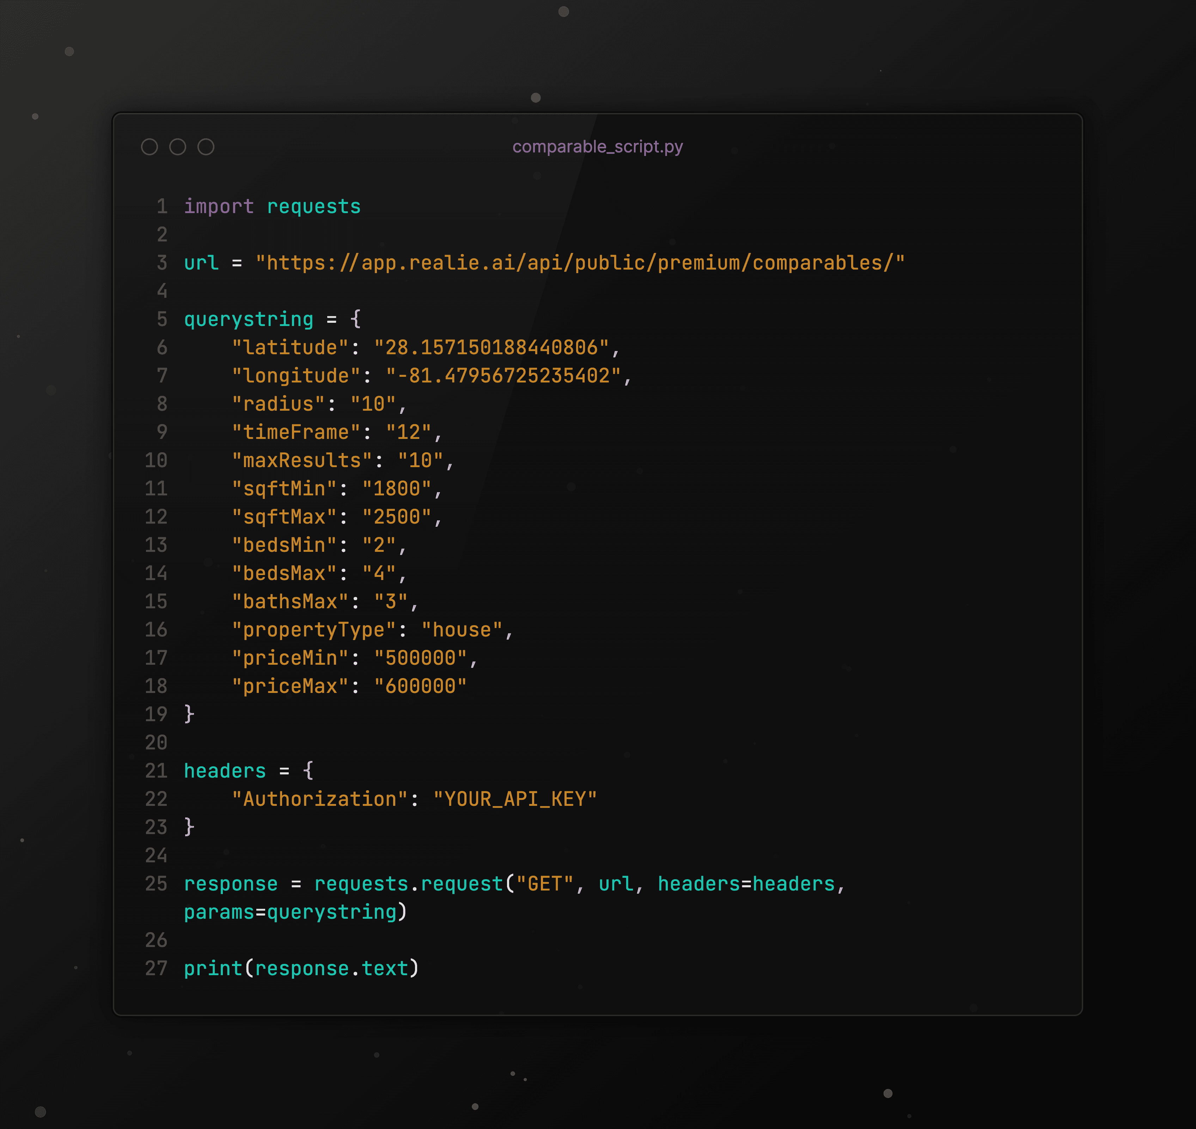
Task: Click the opening brace after headers
Action: click(x=308, y=771)
